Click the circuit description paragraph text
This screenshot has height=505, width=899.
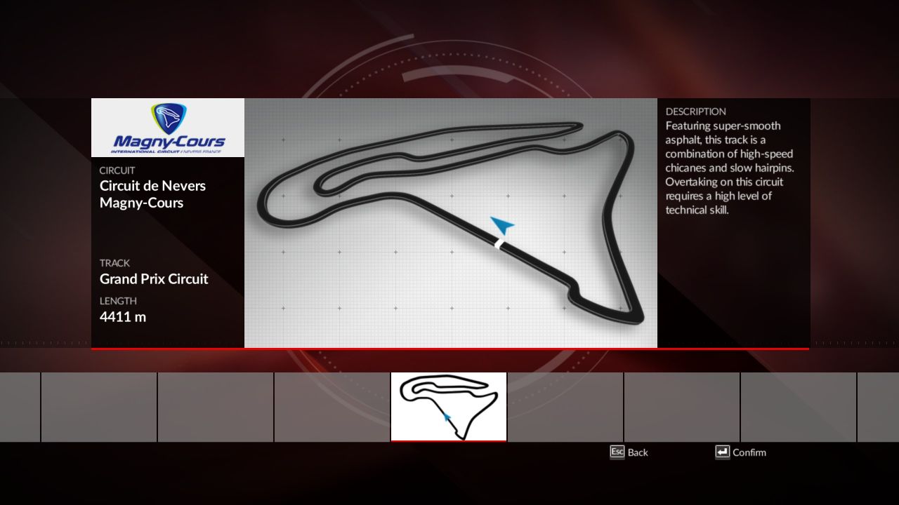click(730, 168)
